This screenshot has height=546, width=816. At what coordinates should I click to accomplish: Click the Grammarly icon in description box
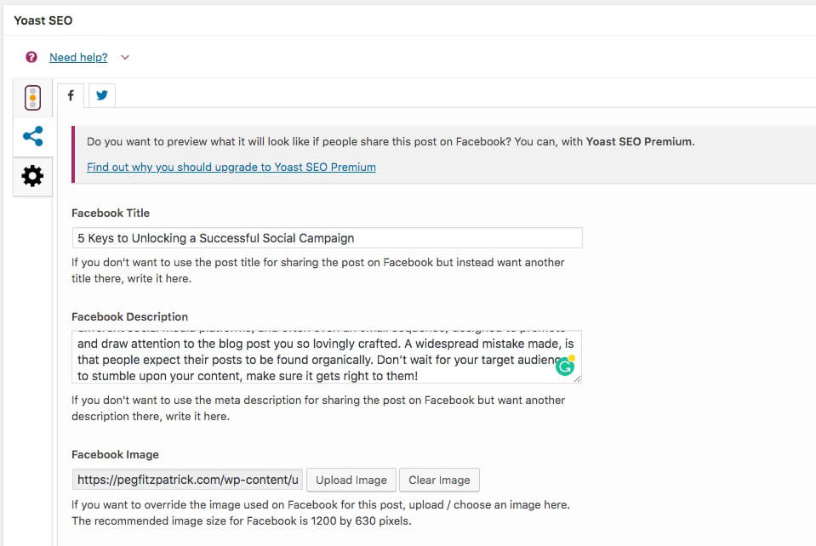click(x=565, y=367)
